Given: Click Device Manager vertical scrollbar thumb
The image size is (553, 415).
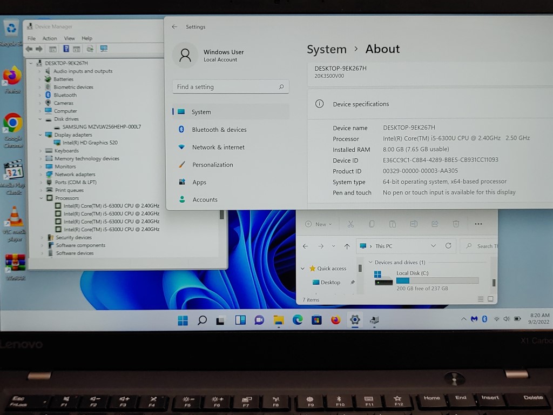Looking at the screenshot, I should point(222,215).
